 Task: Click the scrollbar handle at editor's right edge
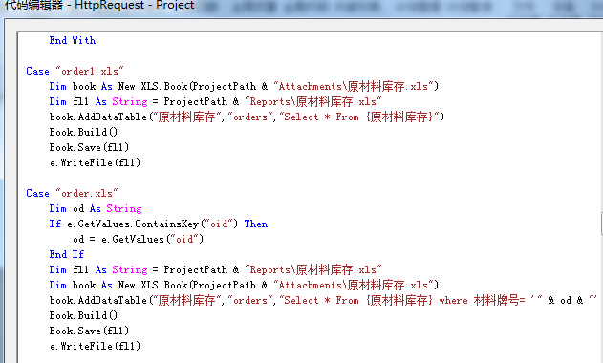[601, 223]
